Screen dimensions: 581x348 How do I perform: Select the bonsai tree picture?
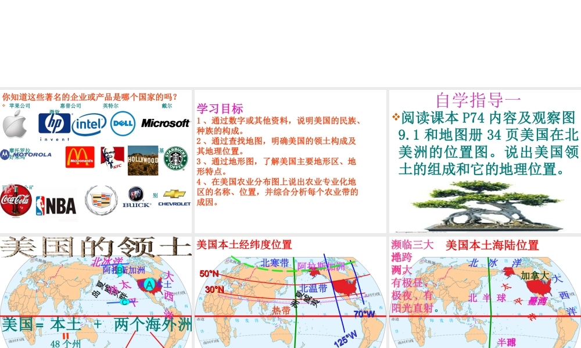tap(488, 206)
